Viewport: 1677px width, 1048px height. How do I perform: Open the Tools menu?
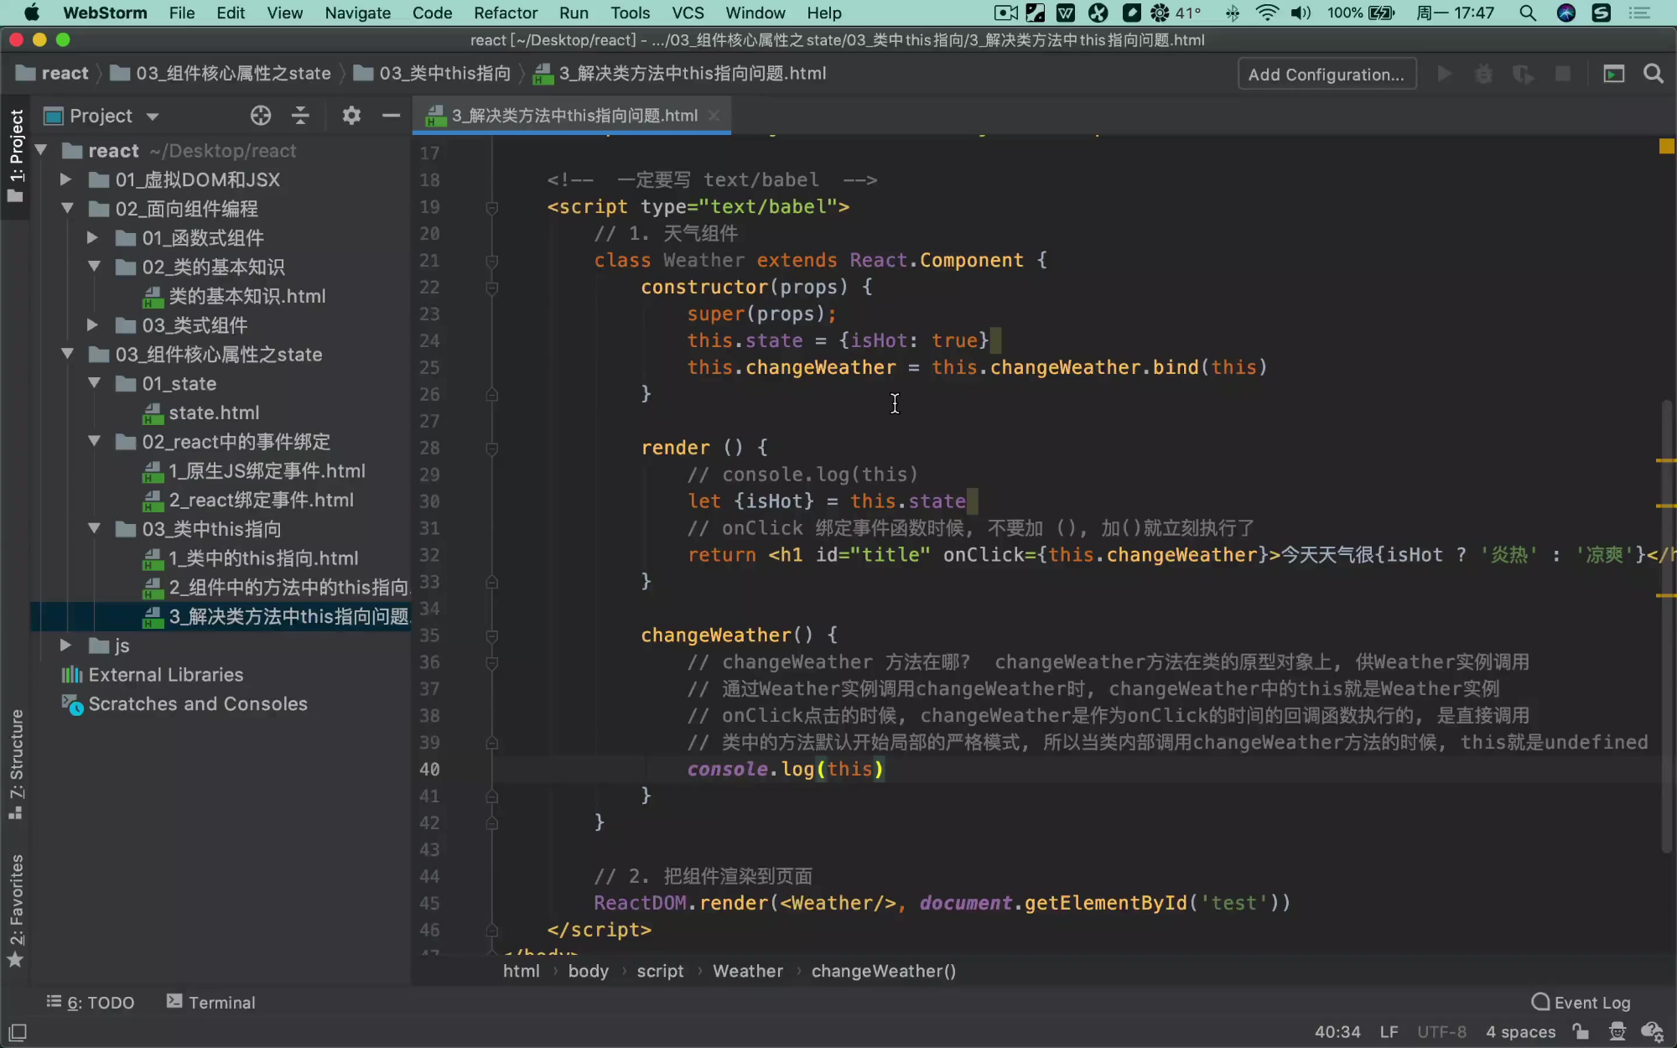[630, 13]
